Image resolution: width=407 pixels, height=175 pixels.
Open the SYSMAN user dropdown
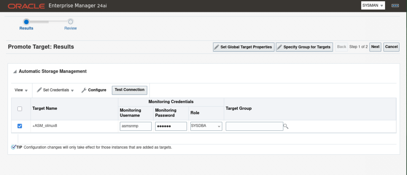tap(373, 6)
